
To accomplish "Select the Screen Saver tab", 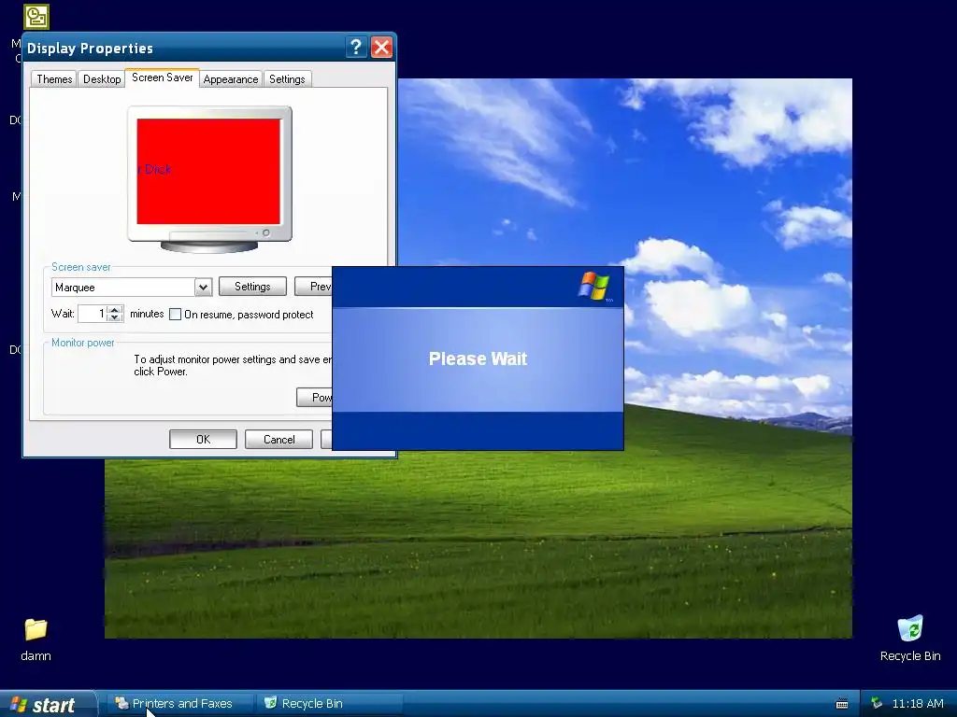I will pos(163,77).
